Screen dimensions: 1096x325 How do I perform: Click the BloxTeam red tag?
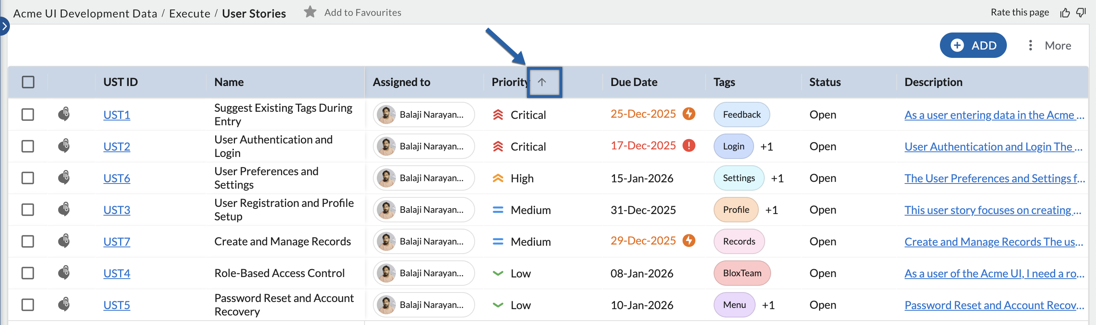pyautogui.click(x=742, y=273)
